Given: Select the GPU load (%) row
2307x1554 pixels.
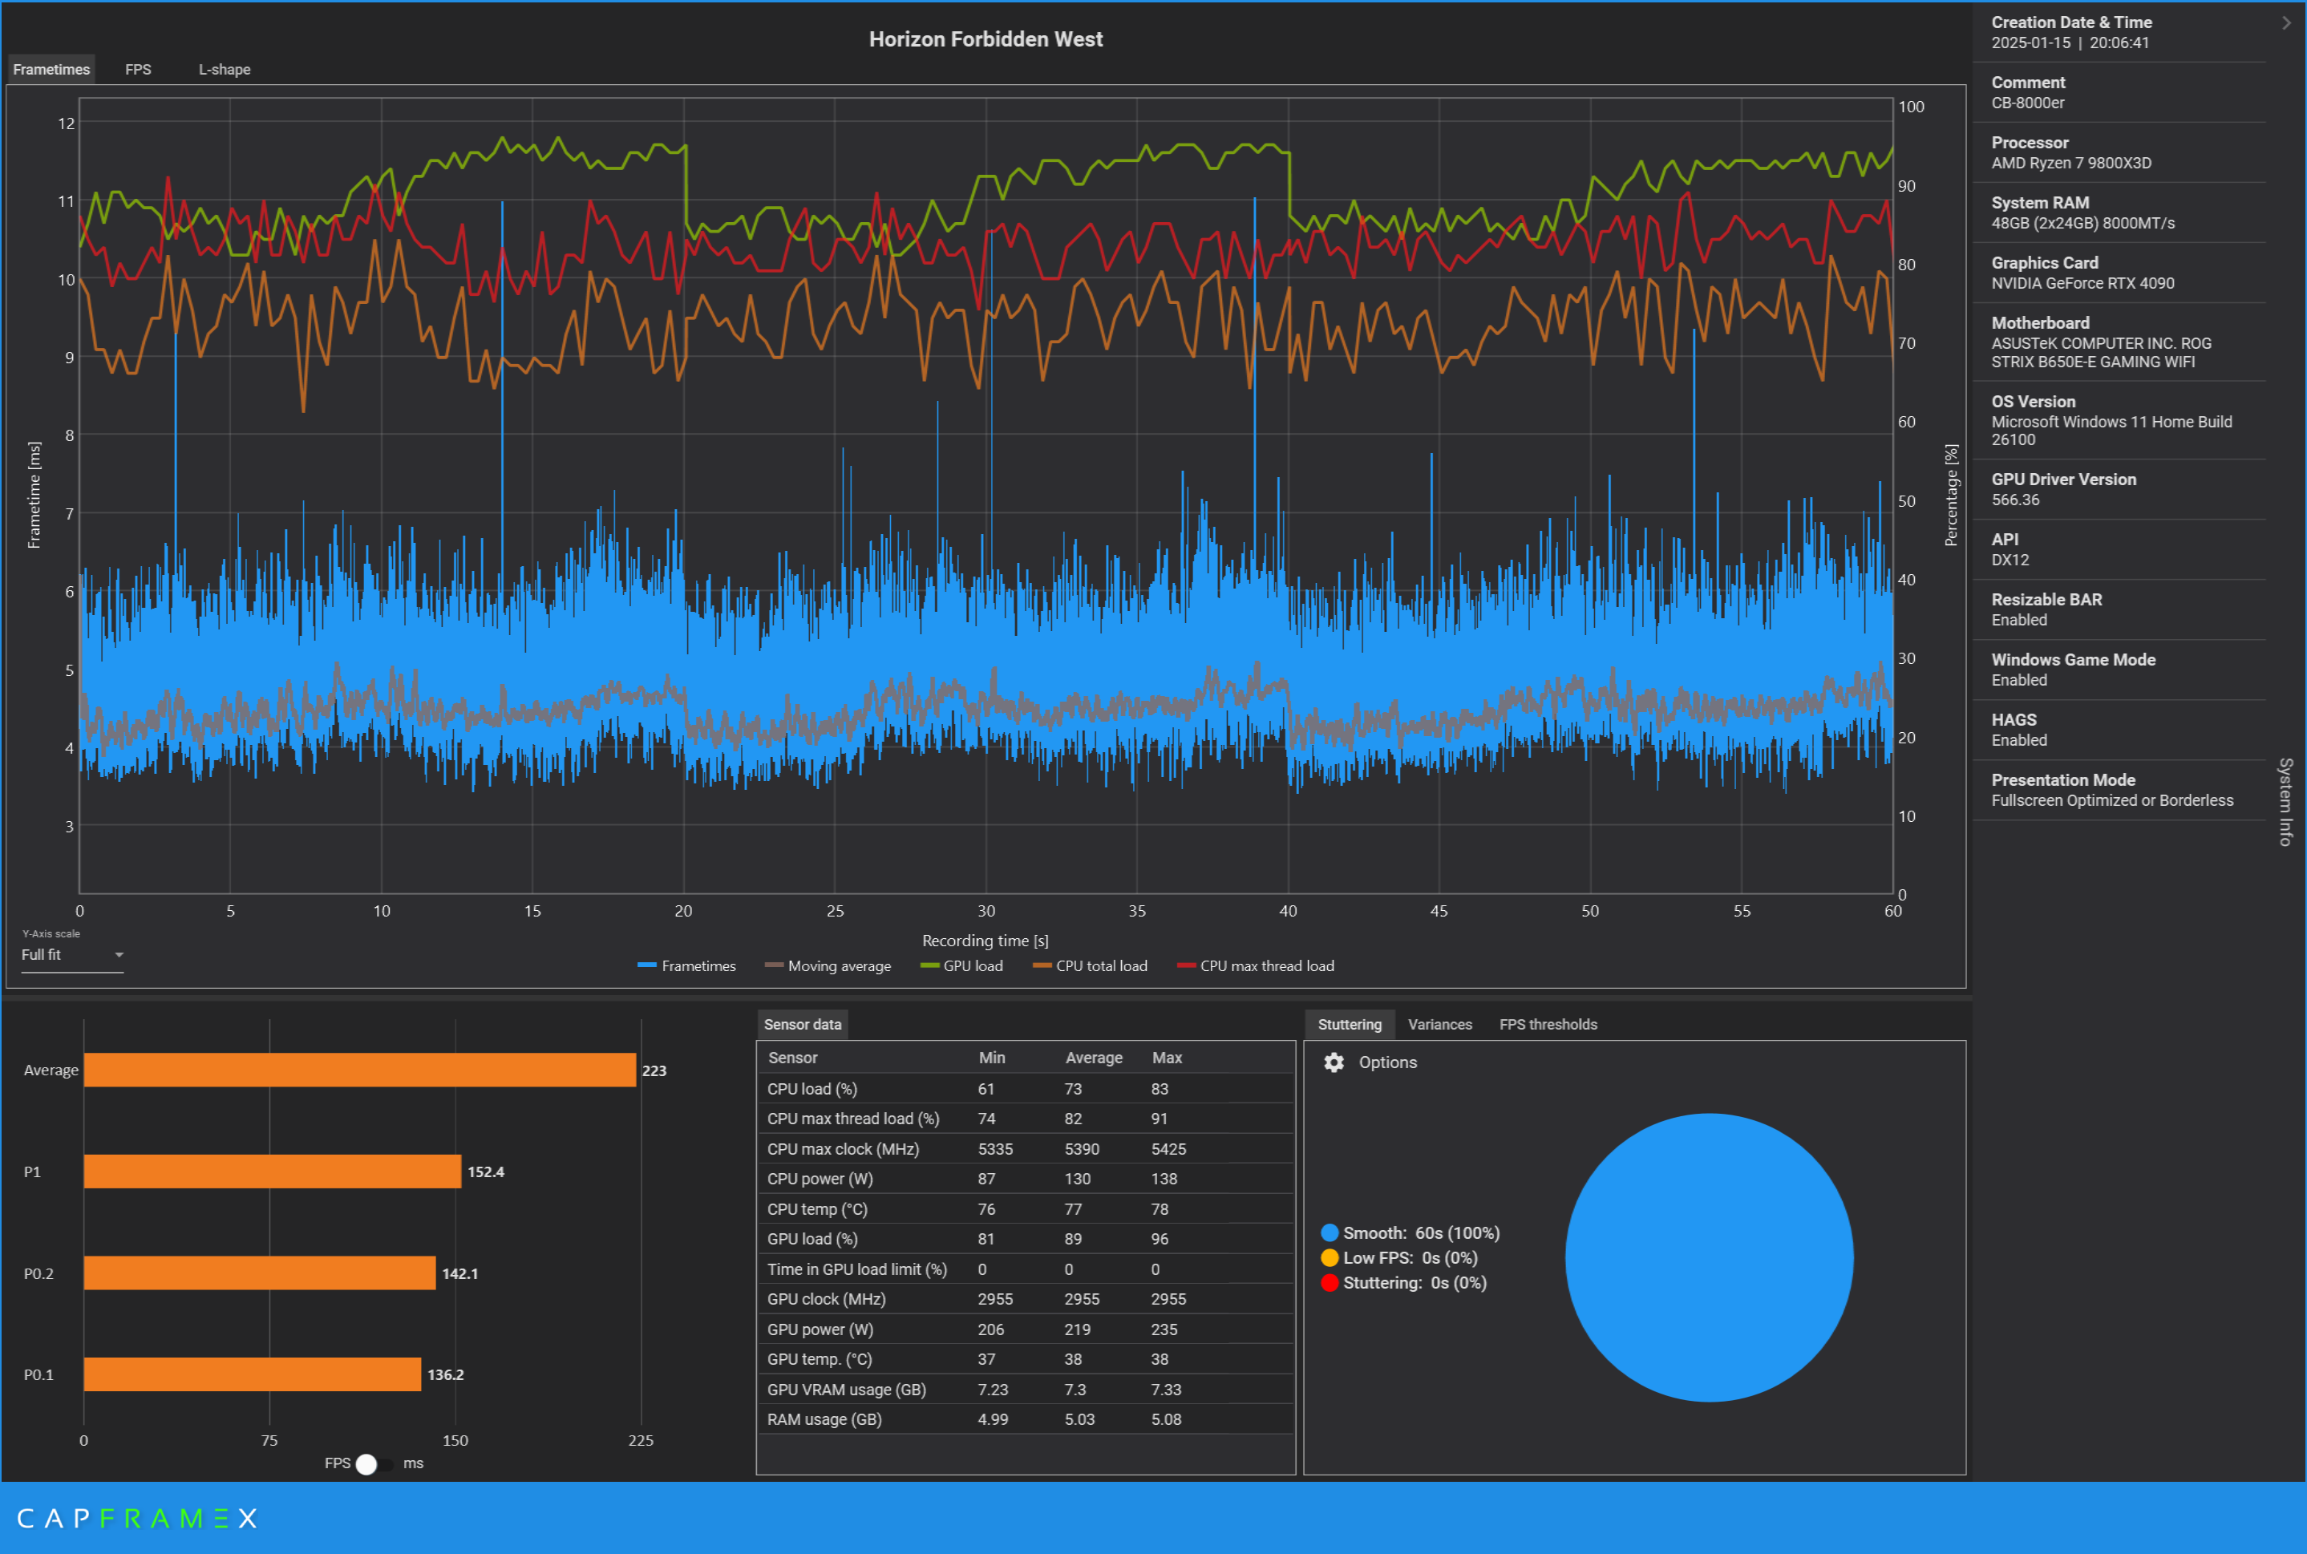Looking at the screenshot, I should pos(1026,1239).
